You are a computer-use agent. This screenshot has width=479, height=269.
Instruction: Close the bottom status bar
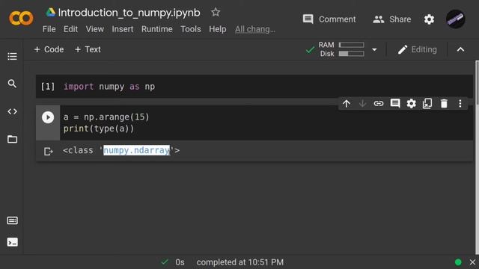point(472,262)
